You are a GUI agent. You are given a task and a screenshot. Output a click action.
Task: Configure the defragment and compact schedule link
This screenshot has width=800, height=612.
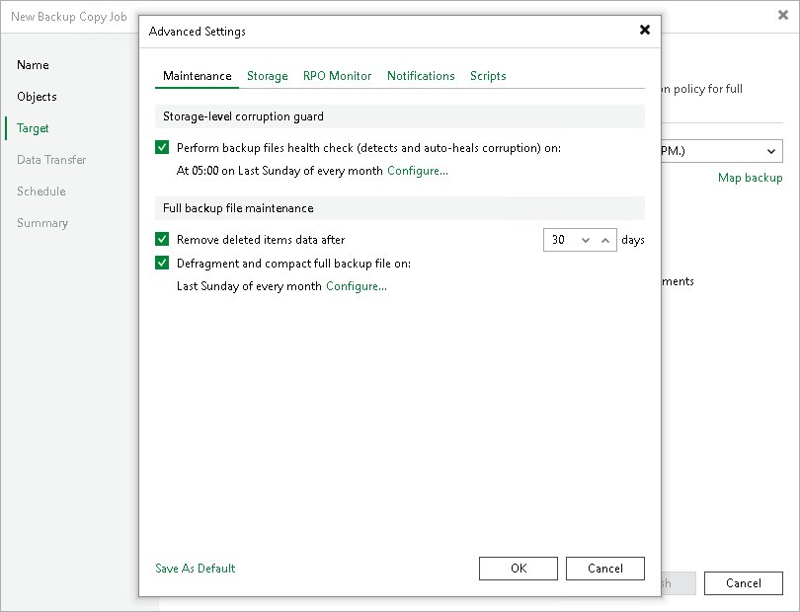tap(357, 286)
